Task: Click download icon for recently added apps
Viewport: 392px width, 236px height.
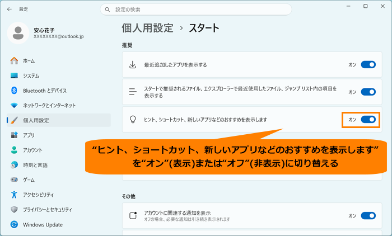Action: (x=133, y=65)
